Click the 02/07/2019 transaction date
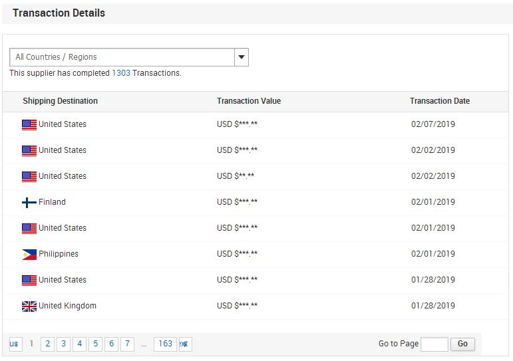Viewport: 513px width, 361px height. pyautogui.click(x=433, y=124)
